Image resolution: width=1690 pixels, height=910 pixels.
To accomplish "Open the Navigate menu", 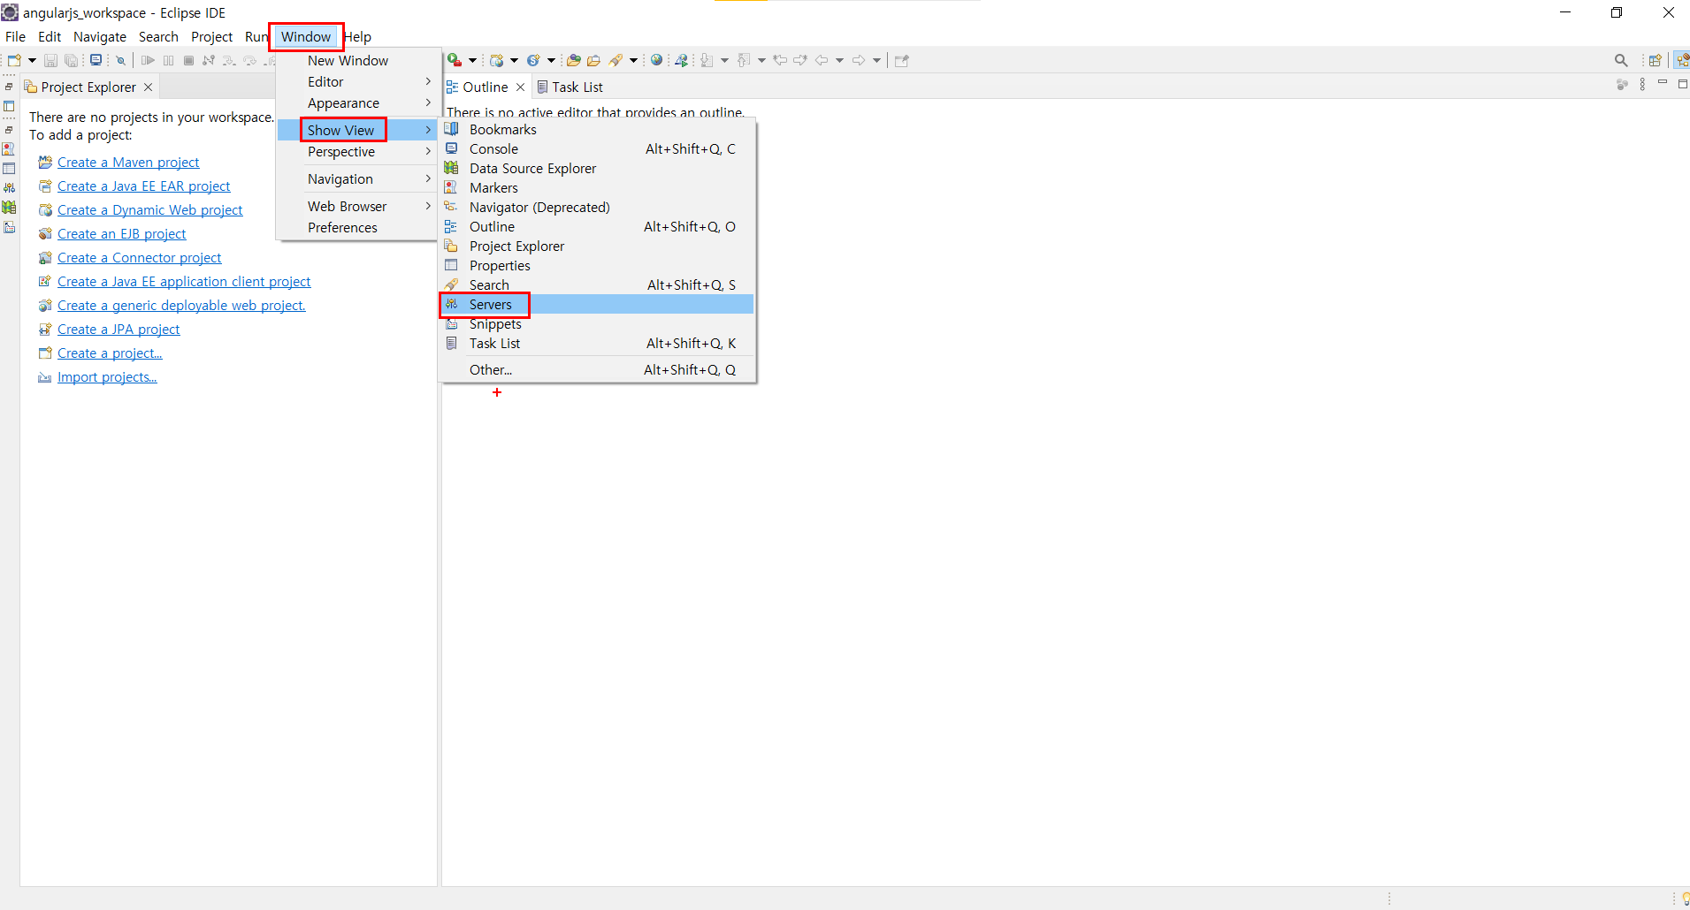I will click(x=99, y=36).
